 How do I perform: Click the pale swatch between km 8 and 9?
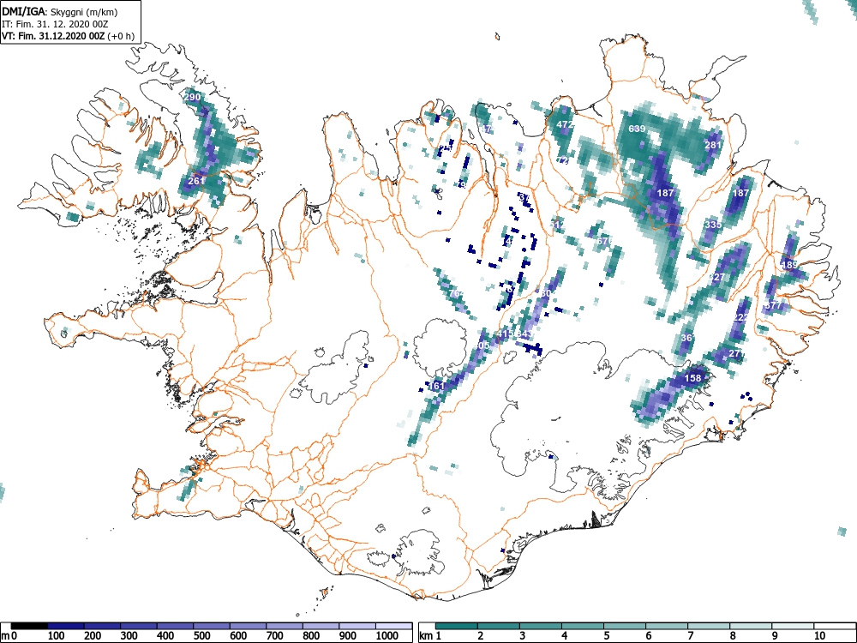[752, 626]
